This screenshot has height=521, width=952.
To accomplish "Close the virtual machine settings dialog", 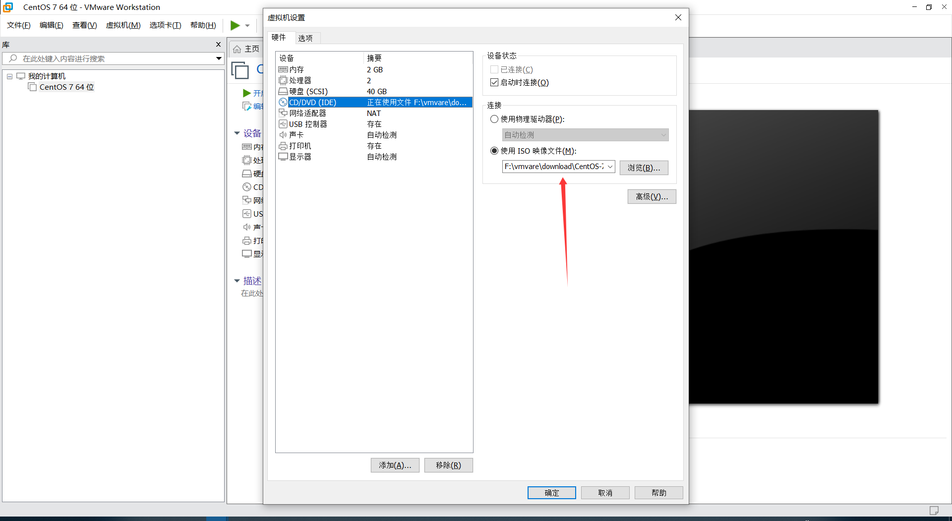I will click(x=678, y=17).
